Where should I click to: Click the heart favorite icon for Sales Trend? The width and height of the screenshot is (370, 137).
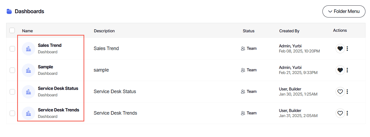click(x=340, y=49)
